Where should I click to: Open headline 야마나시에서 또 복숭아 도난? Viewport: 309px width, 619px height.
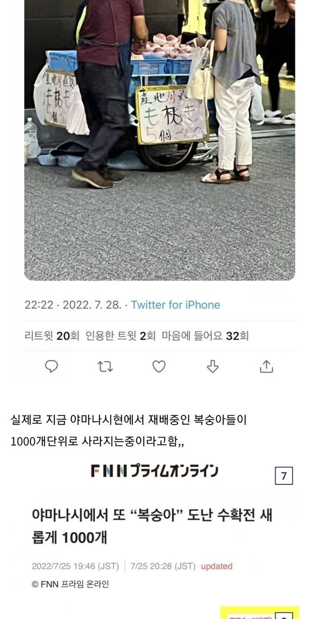tap(152, 526)
